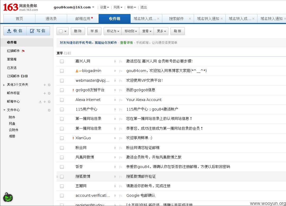
Task: Check the XianGuo email checkbox
Action: (62, 138)
